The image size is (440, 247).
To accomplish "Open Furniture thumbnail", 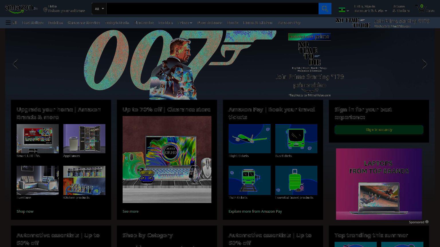I will pyautogui.click(x=38, y=180).
